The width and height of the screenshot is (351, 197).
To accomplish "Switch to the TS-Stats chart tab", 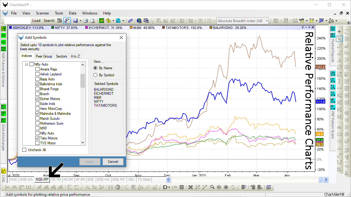I will click(144, 179).
